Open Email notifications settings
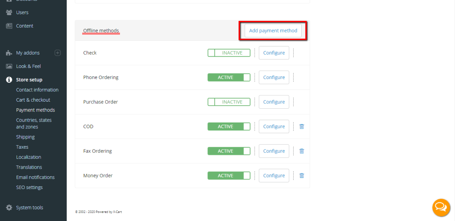This screenshot has height=221, width=455. [36, 177]
